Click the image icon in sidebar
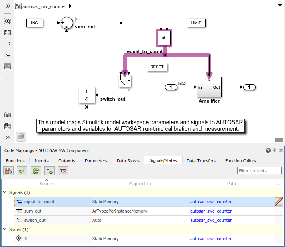This screenshot has width=285, height=247. (x=8, y=66)
